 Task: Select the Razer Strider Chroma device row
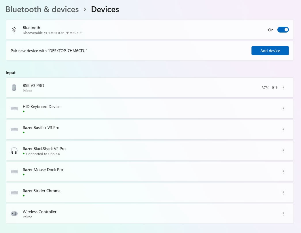[x=144, y=193]
